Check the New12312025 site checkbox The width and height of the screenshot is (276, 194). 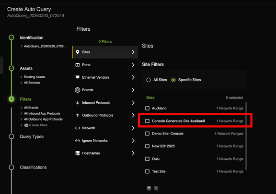(147, 146)
